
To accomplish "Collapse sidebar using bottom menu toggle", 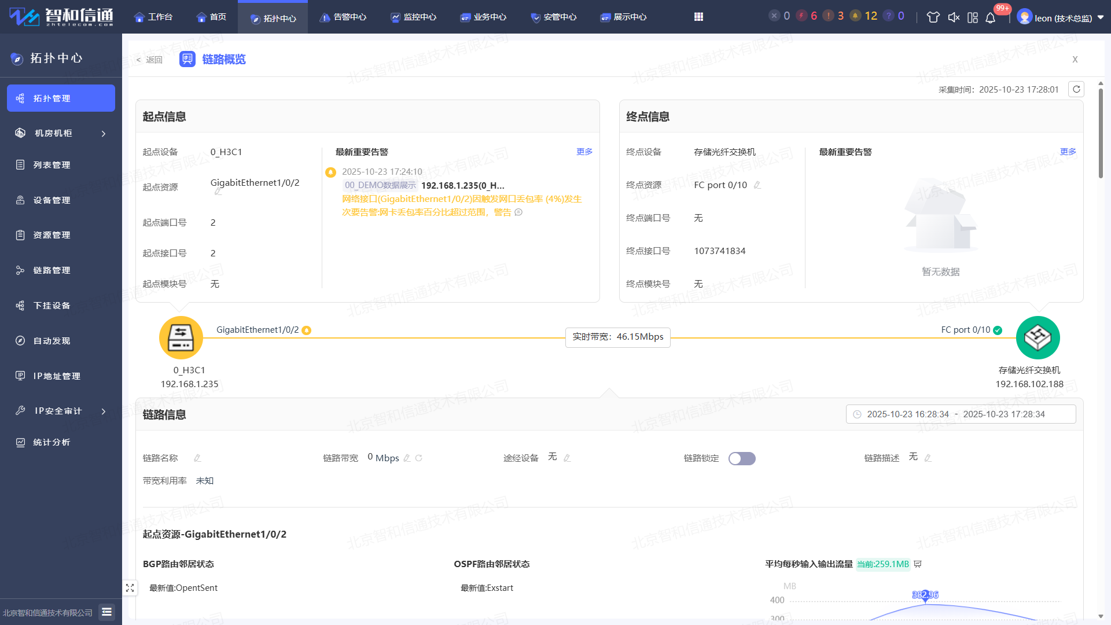I will coord(106,612).
